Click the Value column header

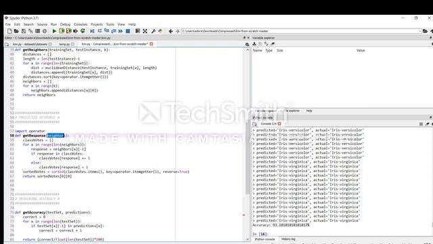[361, 50]
